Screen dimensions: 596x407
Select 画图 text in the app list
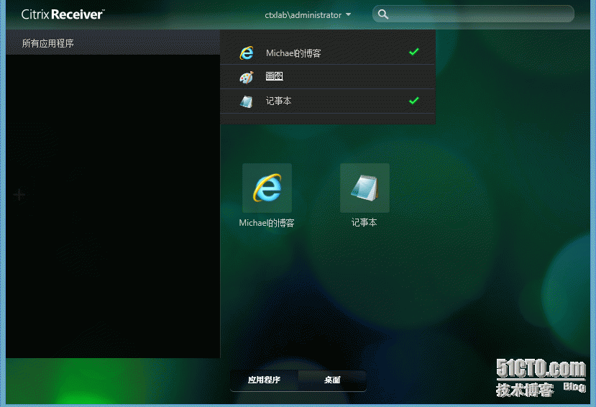pos(274,76)
